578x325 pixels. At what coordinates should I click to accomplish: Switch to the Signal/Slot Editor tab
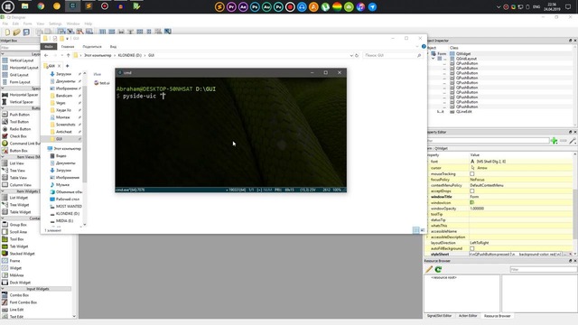point(439,316)
